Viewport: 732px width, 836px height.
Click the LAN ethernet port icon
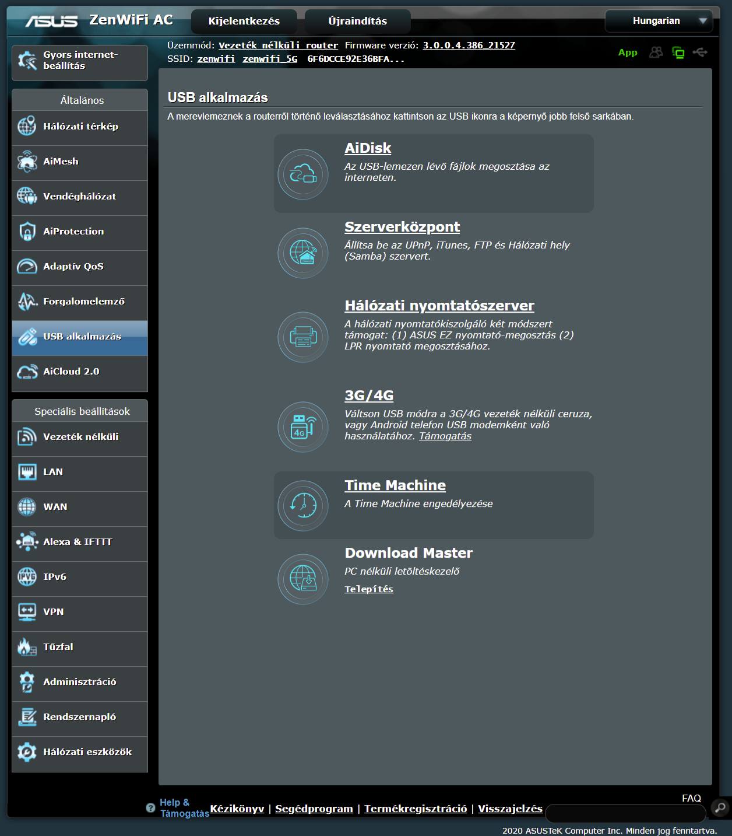(27, 471)
